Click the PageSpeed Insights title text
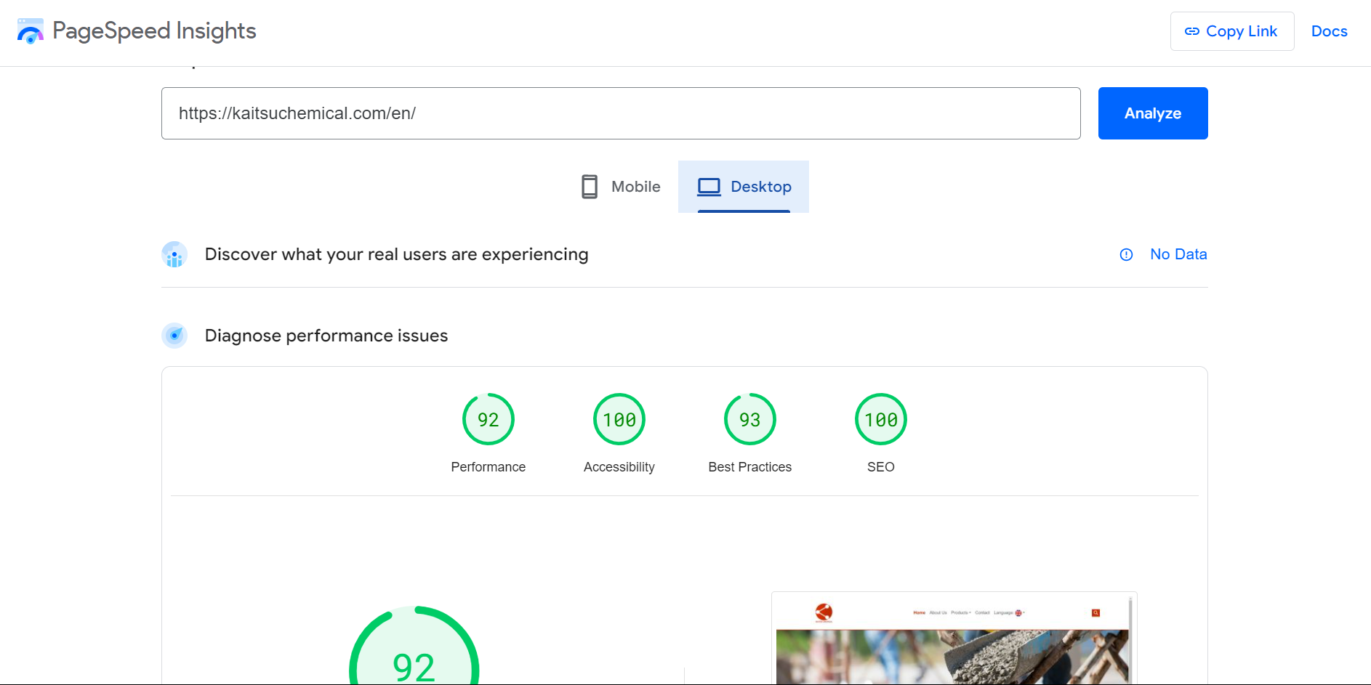 tap(154, 31)
